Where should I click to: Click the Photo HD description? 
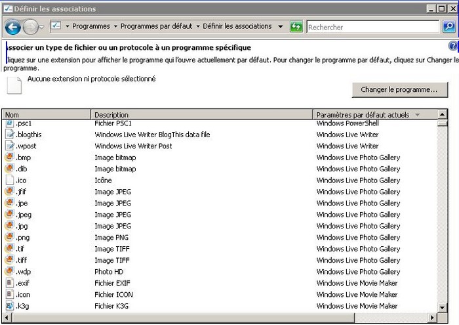109,272
